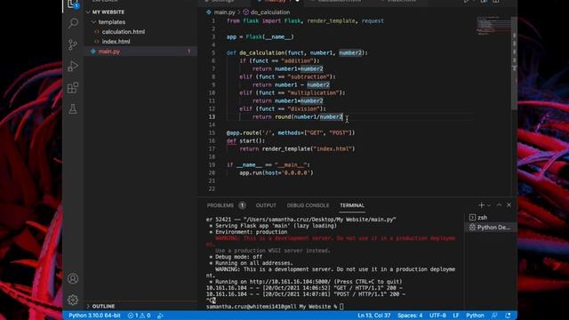Open the Accounts menu icon
This screenshot has width=569, height=320.
73,278
